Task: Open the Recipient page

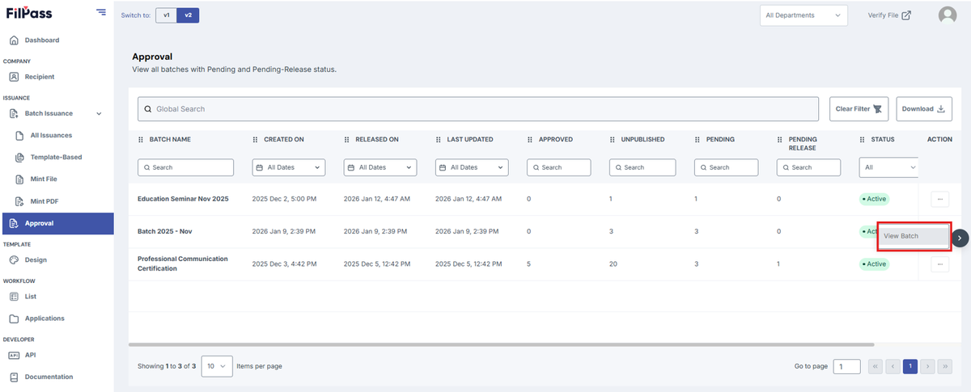Action: pyautogui.click(x=40, y=77)
